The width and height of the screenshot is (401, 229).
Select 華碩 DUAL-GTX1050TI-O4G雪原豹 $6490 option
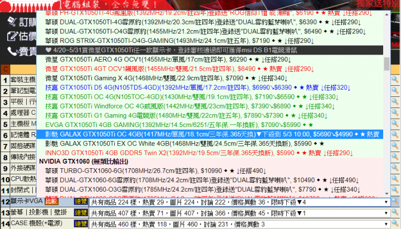(x=210, y=31)
